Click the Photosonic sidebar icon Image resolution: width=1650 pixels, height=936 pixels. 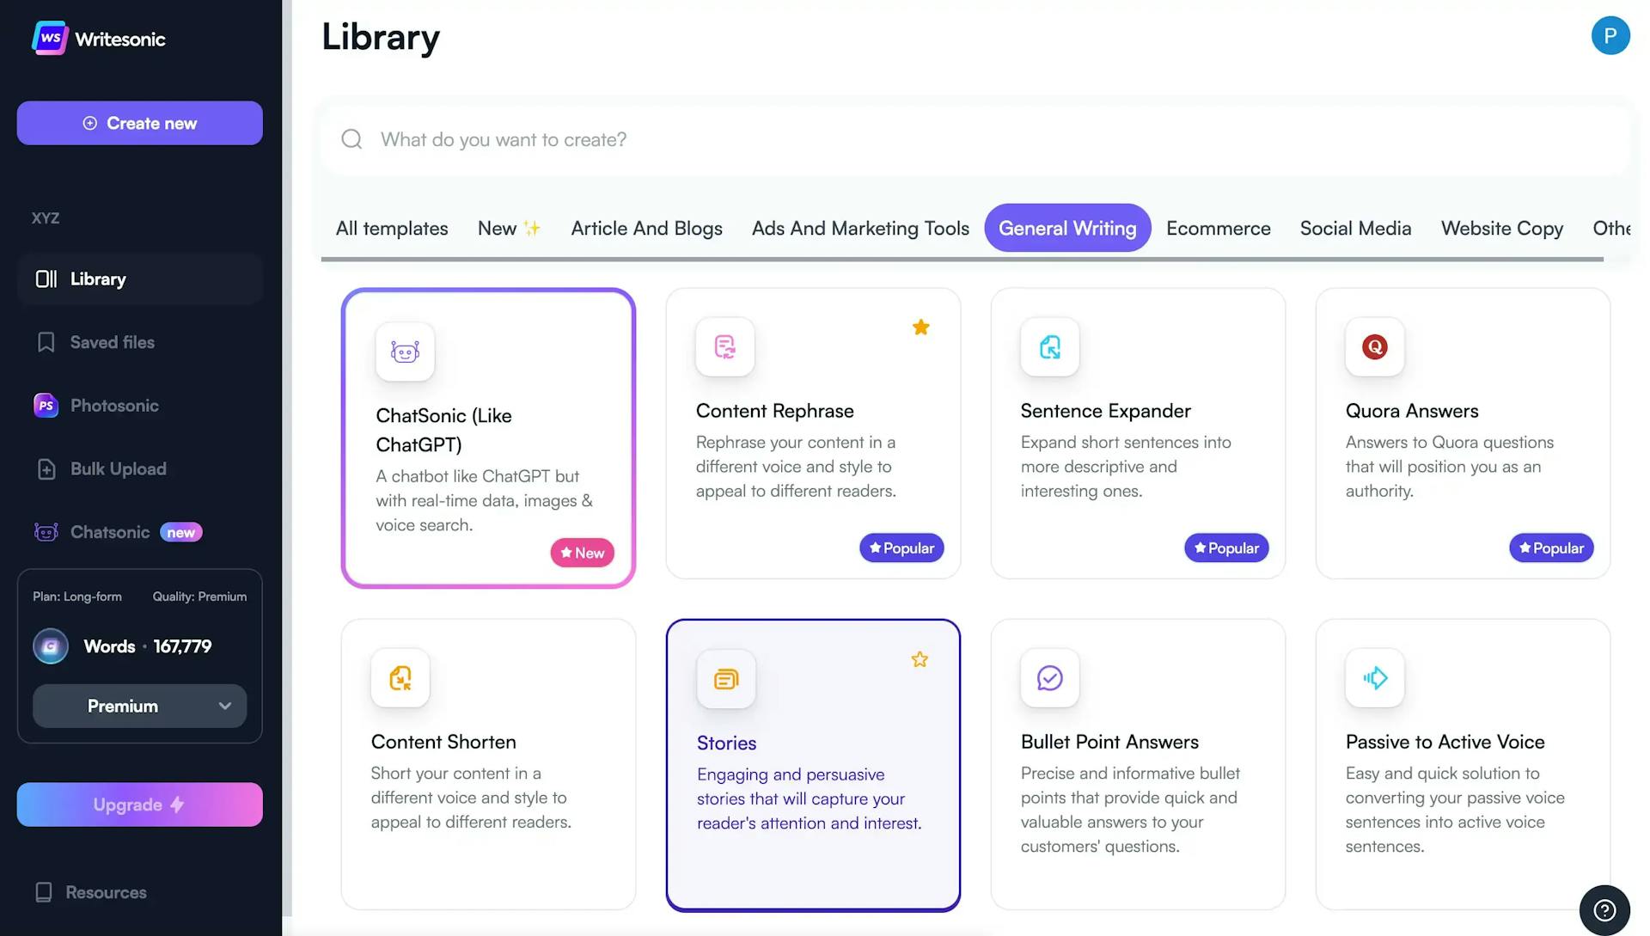[x=46, y=405]
